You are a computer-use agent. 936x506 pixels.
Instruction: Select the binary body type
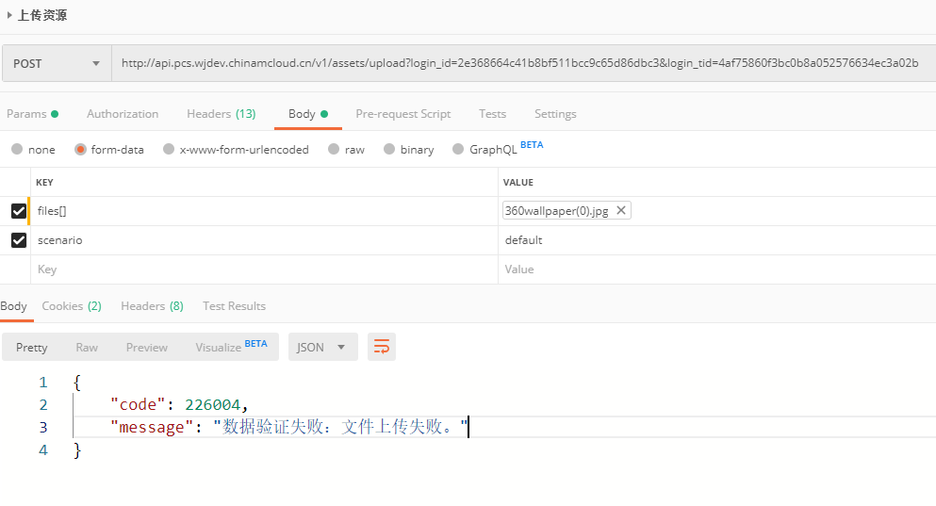pos(389,149)
